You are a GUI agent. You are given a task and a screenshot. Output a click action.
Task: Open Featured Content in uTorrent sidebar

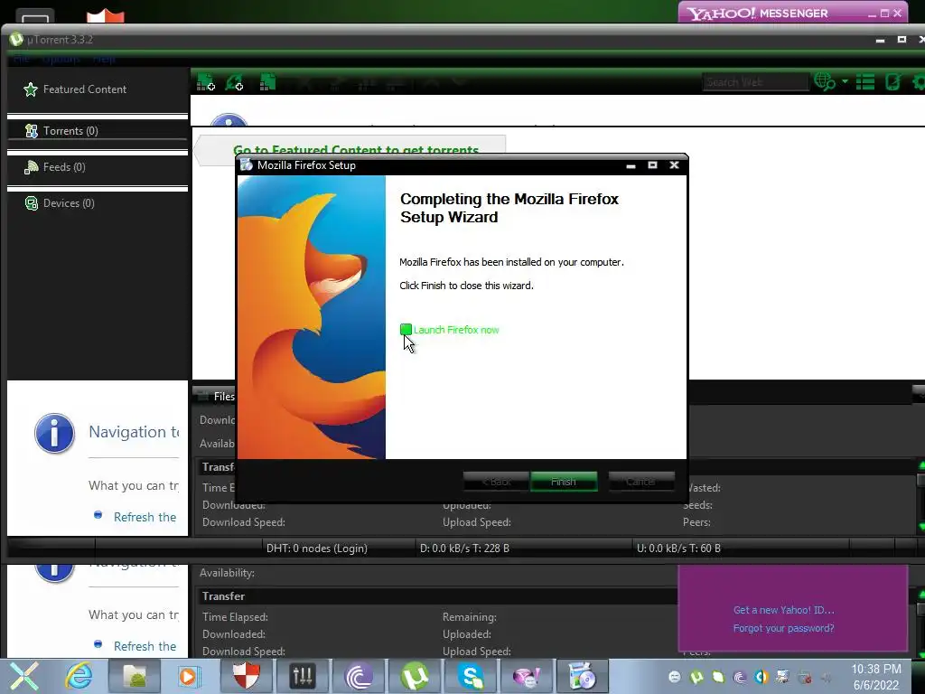(84, 89)
